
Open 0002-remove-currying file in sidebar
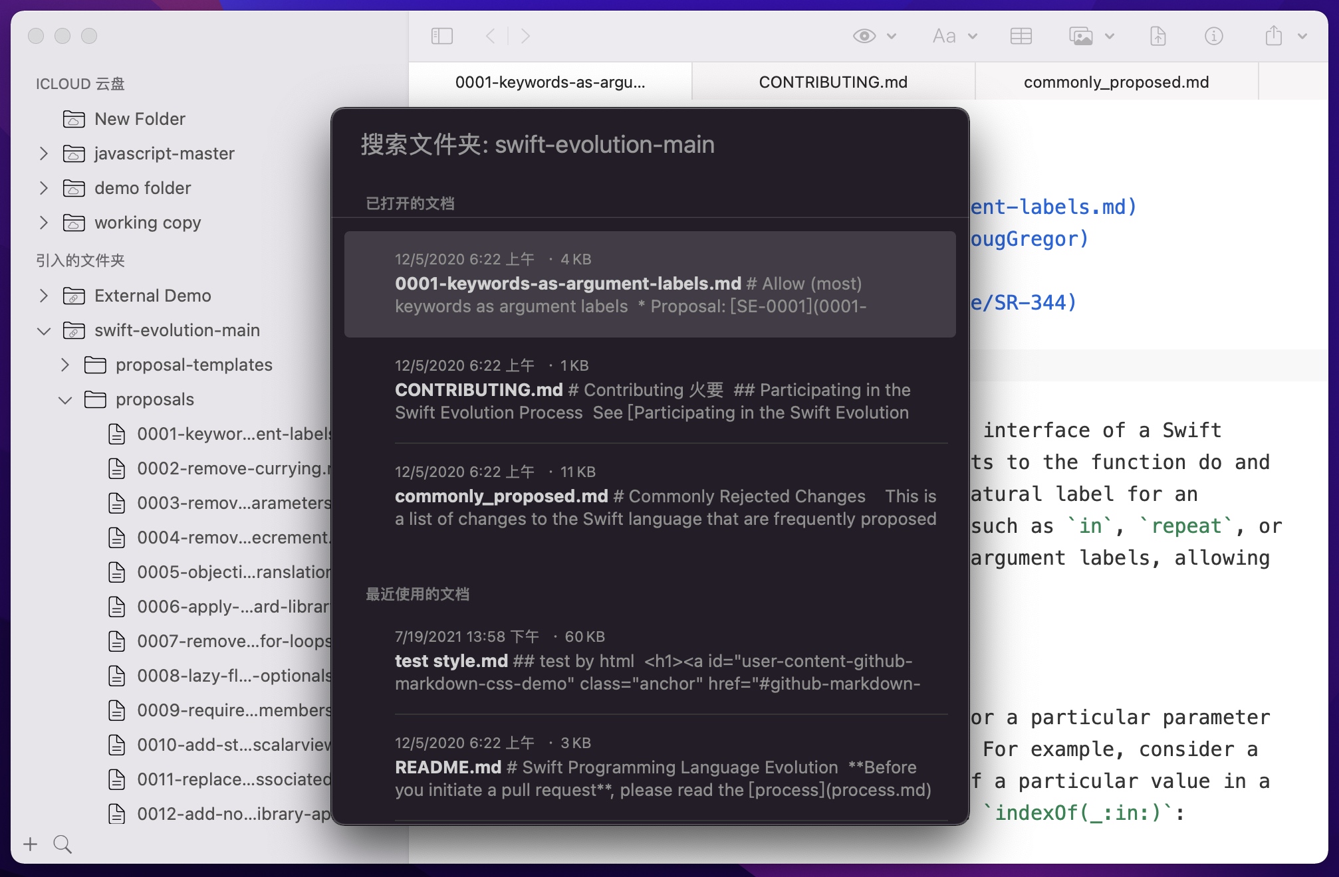point(229,468)
